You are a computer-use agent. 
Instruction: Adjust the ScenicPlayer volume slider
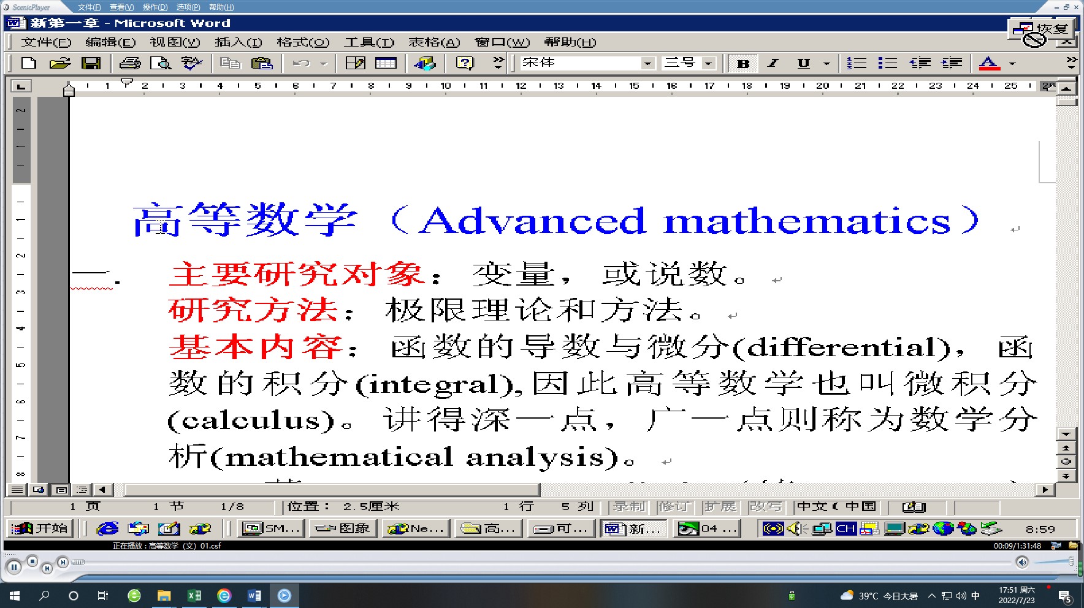click(1053, 561)
